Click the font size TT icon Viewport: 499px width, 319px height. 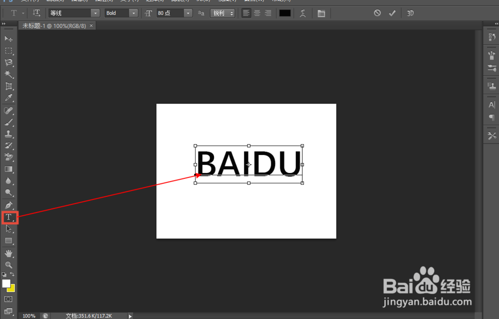(148, 13)
